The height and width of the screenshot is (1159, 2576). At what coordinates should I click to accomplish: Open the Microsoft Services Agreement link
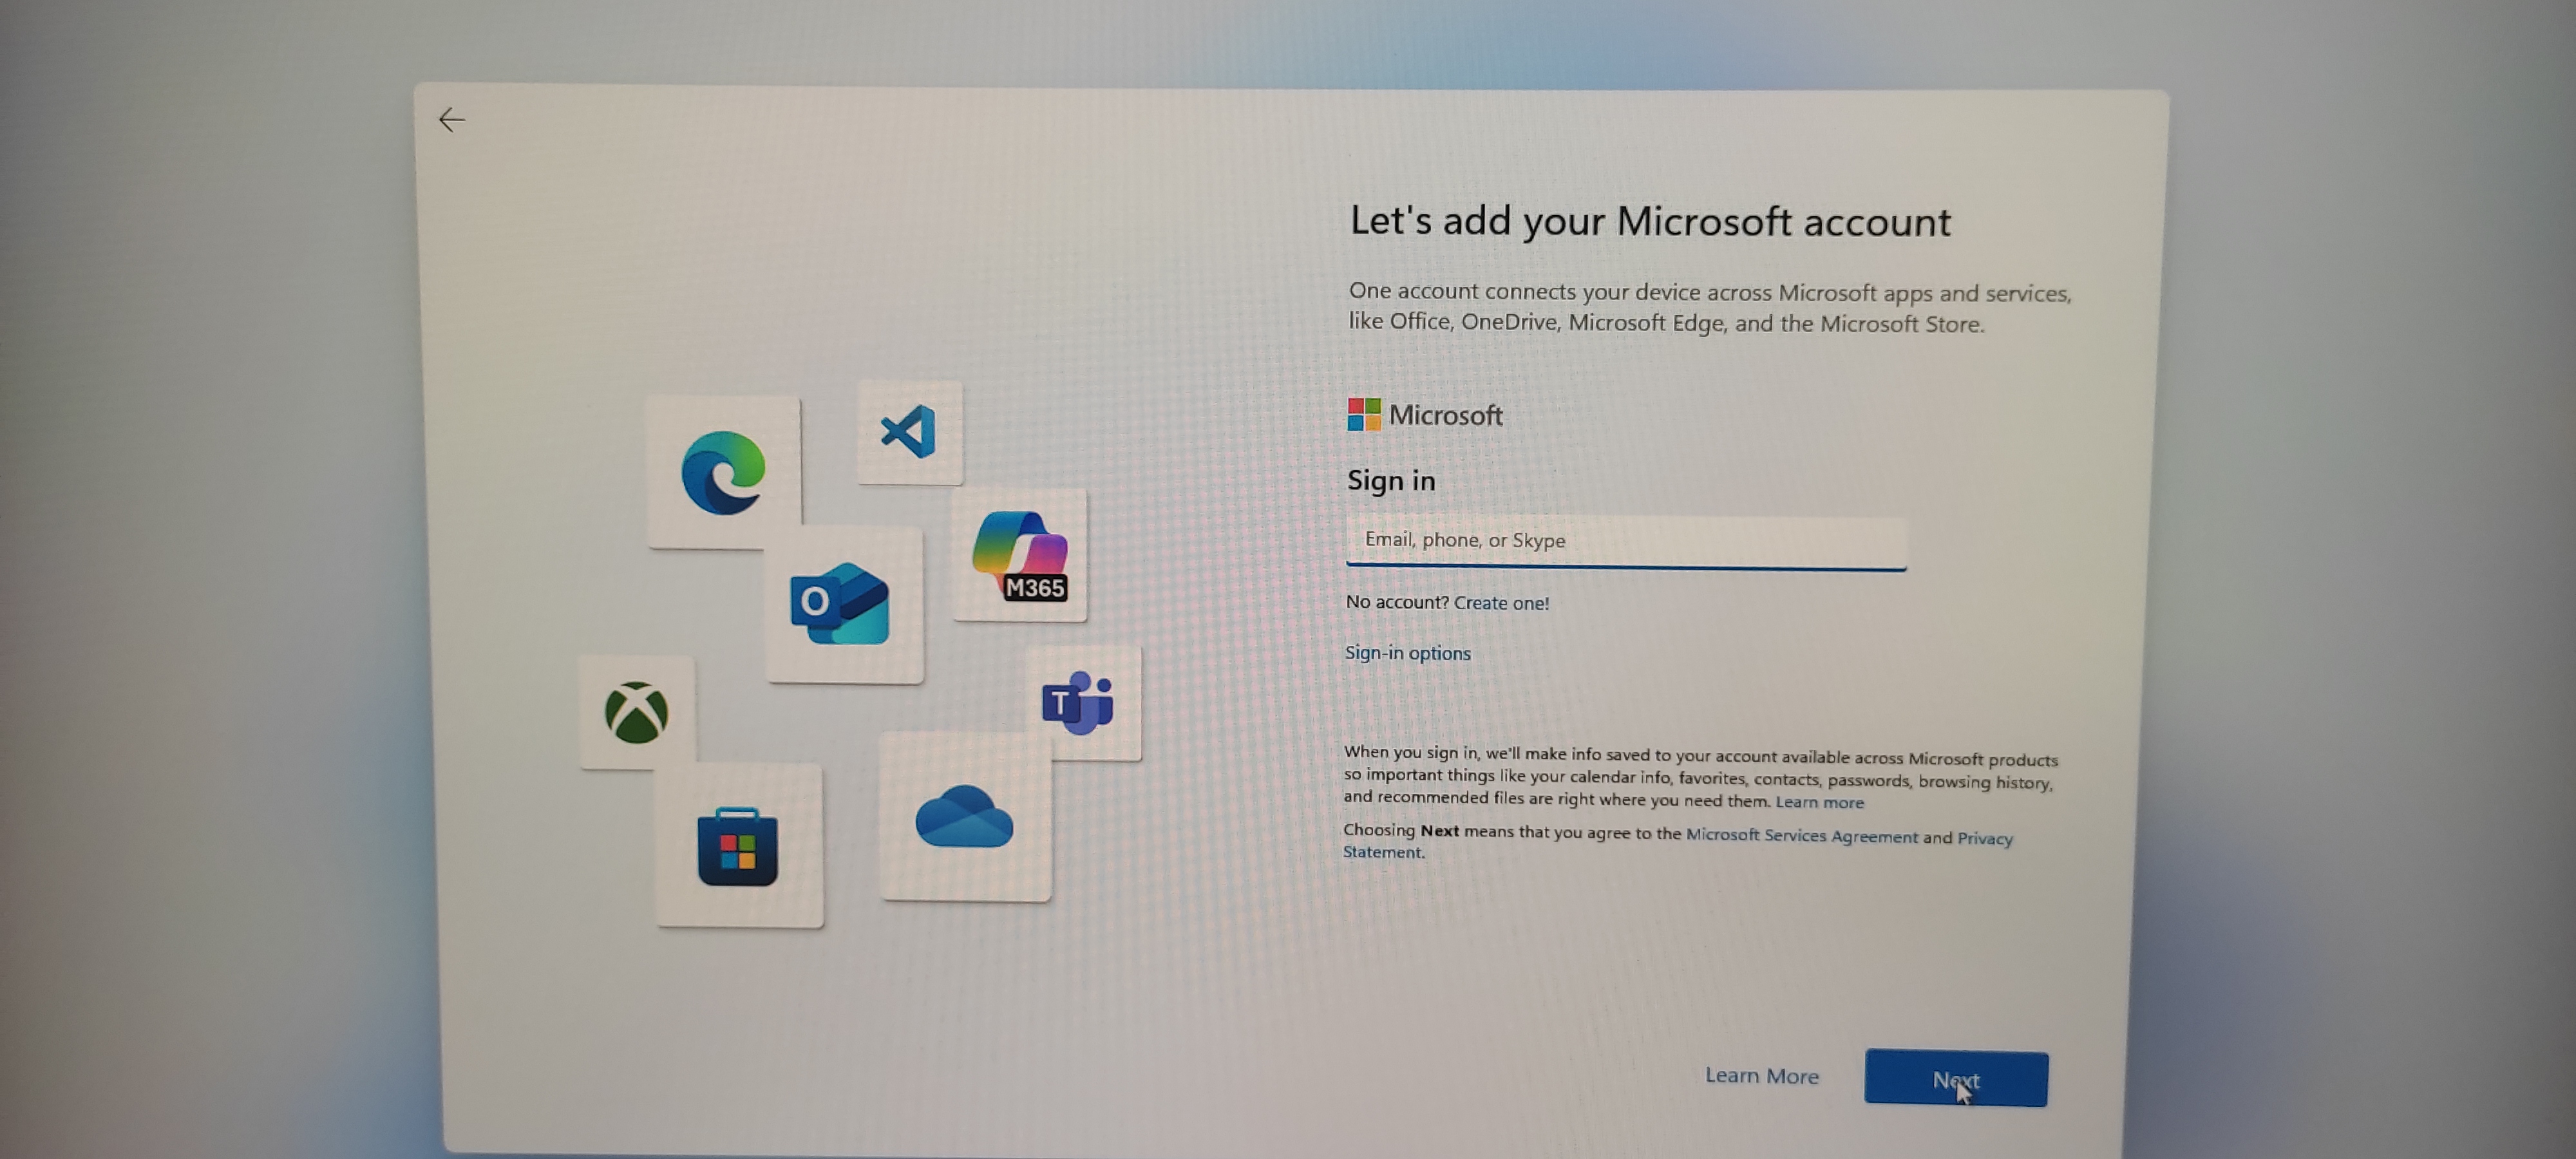(1801, 835)
